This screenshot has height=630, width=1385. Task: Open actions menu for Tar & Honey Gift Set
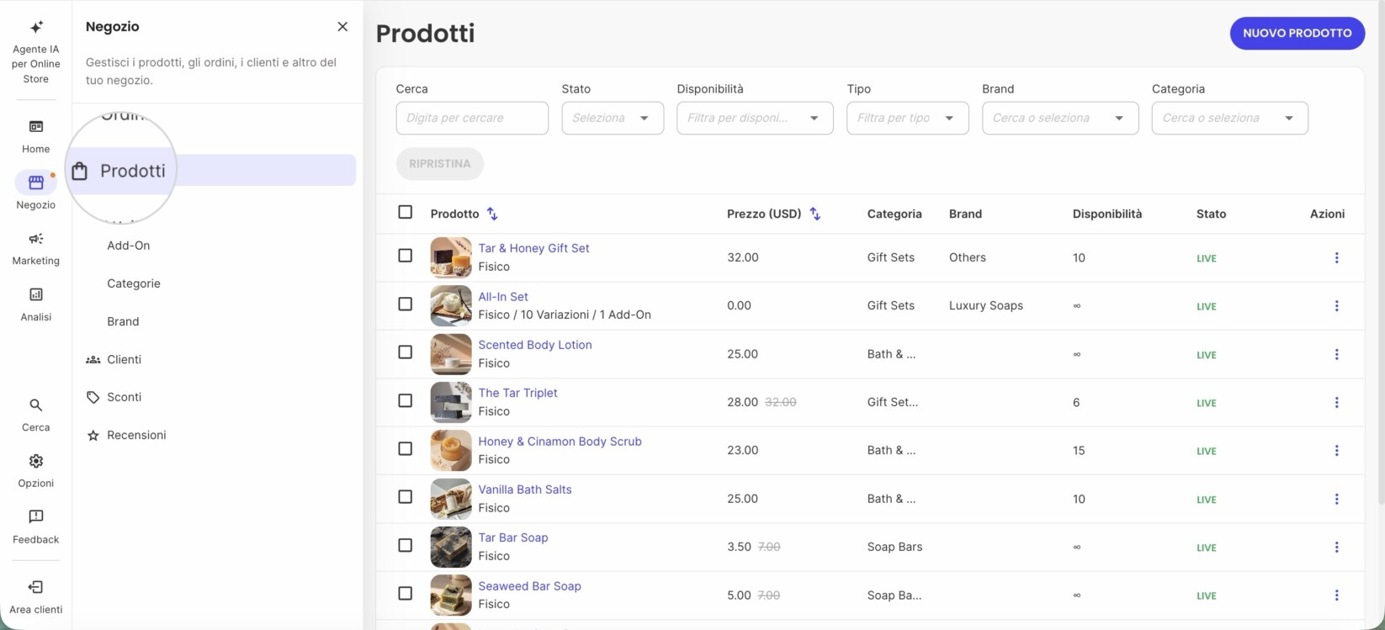coord(1336,258)
